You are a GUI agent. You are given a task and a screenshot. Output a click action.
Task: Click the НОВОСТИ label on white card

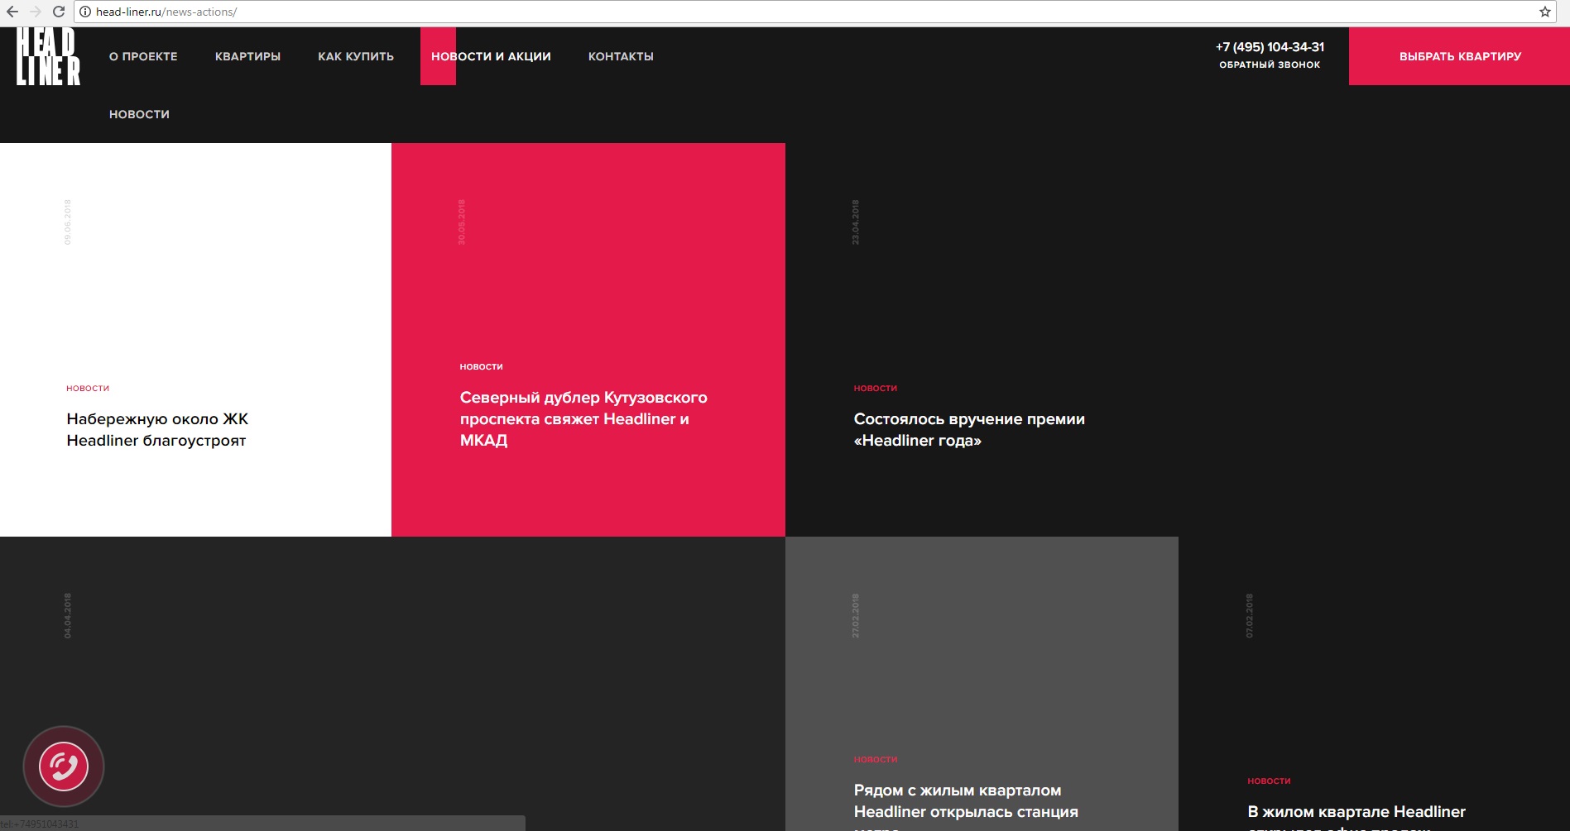click(88, 388)
